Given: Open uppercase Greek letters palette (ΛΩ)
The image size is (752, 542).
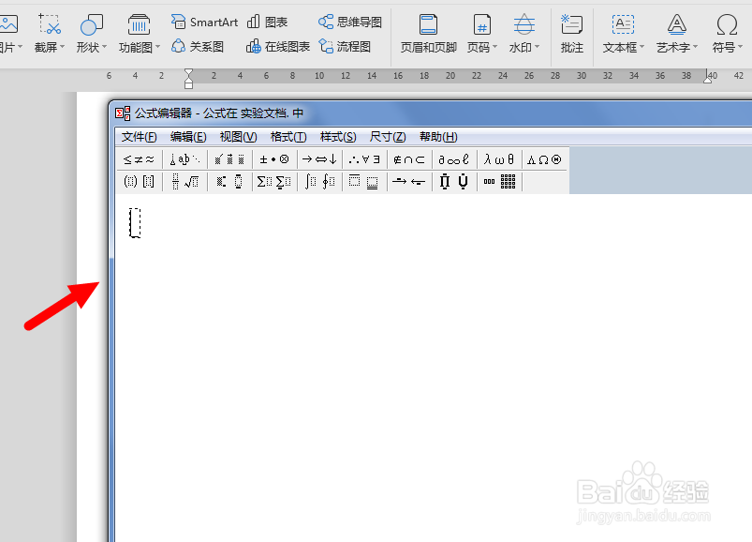Looking at the screenshot, I should [544, 159].
